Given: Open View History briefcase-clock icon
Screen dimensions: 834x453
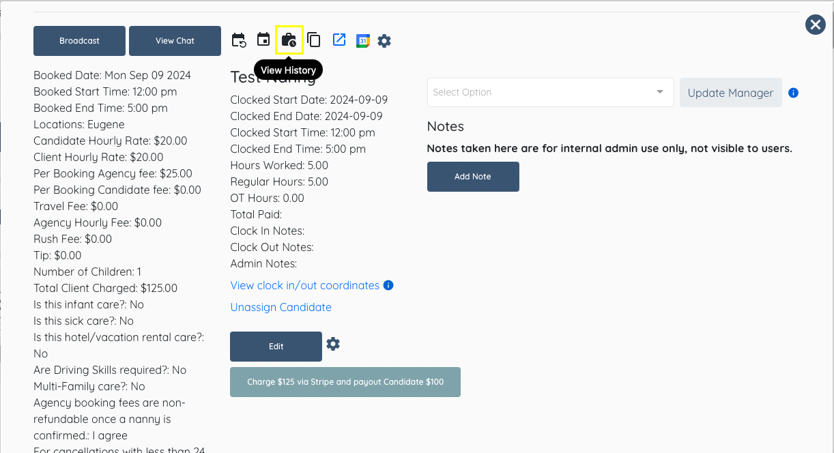Looking at the screenshot, I should click(289, 40).
